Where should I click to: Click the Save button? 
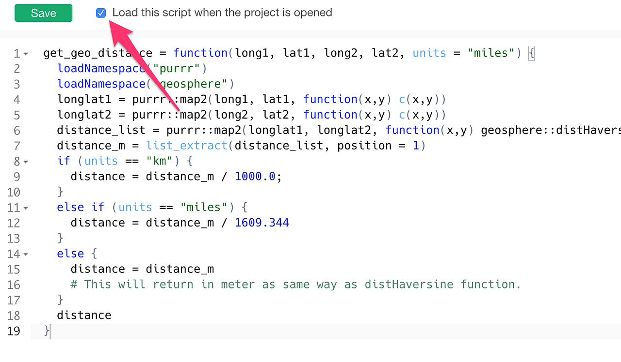tap(43, 13)
